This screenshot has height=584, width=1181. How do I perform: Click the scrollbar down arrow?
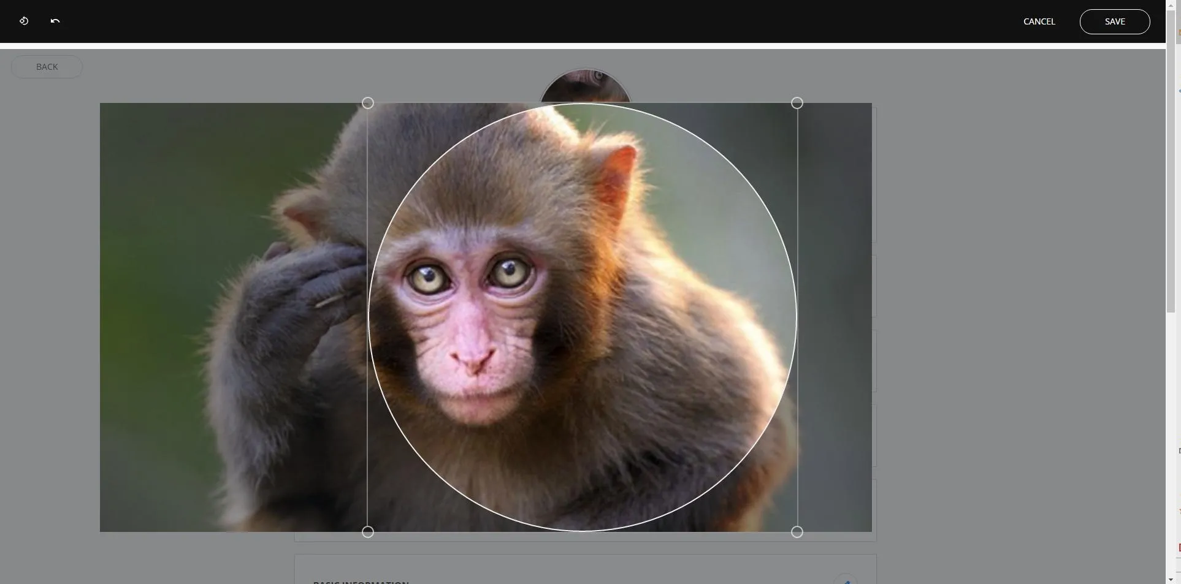pos(1171,578)
